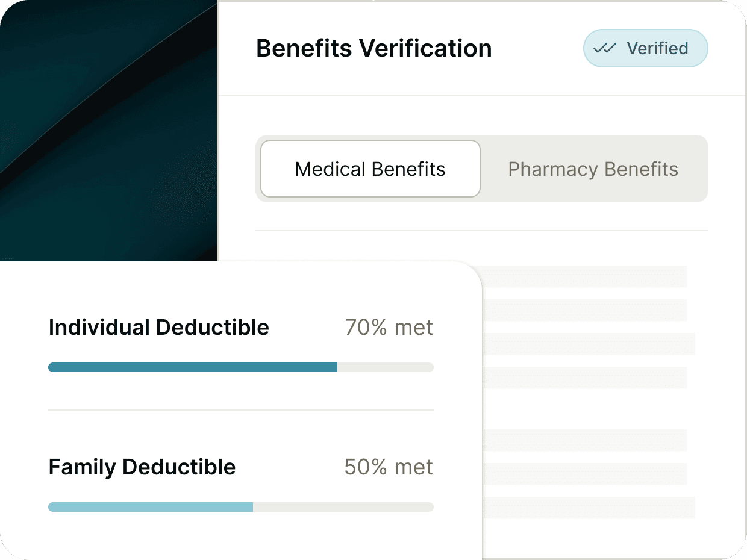Click the topmost placeholder row below the tabs
The height and width of the screenshot is (560, 747).
(x=584, y=276)
